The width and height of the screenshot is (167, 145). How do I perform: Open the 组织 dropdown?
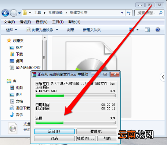pyautogui.click(x=12, y=30)
